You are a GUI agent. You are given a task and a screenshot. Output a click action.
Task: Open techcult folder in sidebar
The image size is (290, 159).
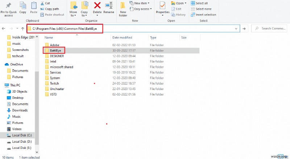[x=15, y=56]
